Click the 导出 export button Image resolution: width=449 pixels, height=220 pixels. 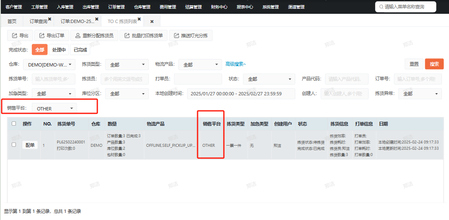pos(20,36)
